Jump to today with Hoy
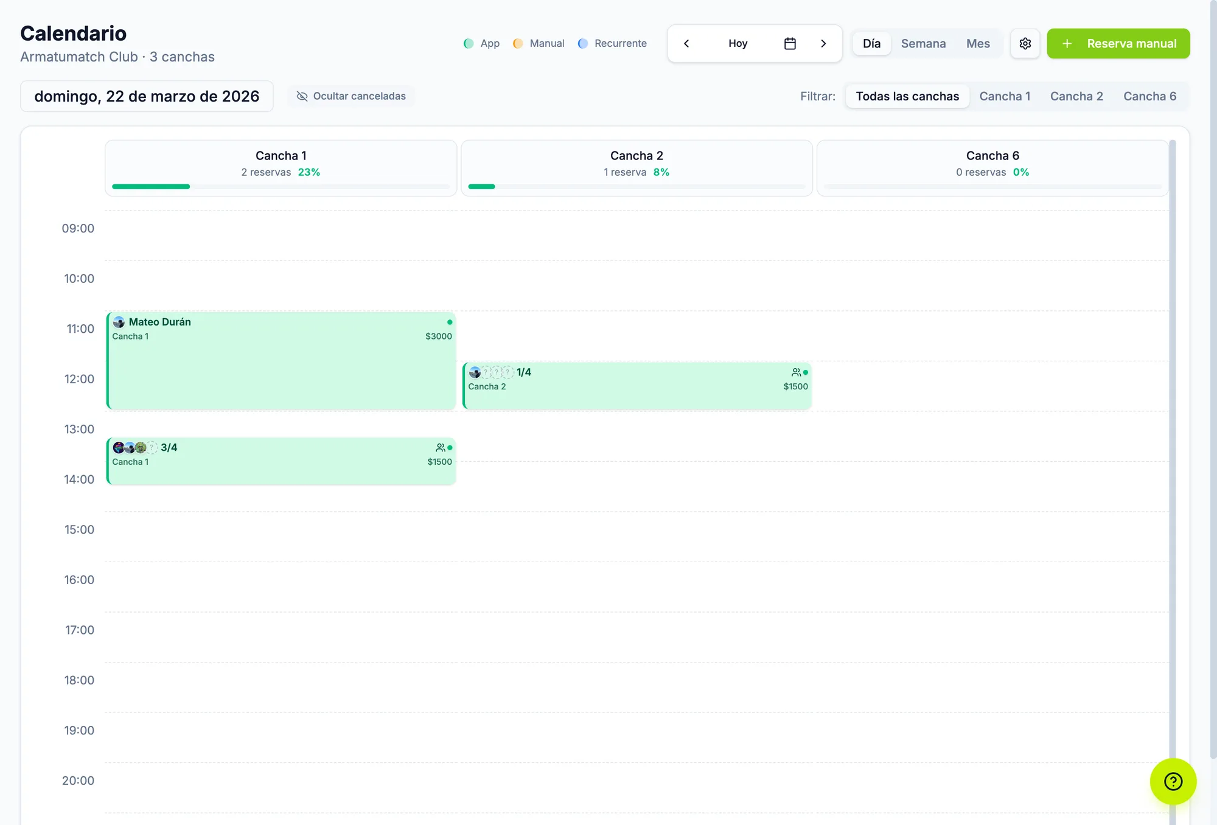The height and width of the screenshot is (825, 1217). (738, 43)
